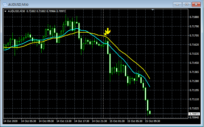Select the yellow moving average line end
Screen dimensions: 204x127
coord(150,78)
